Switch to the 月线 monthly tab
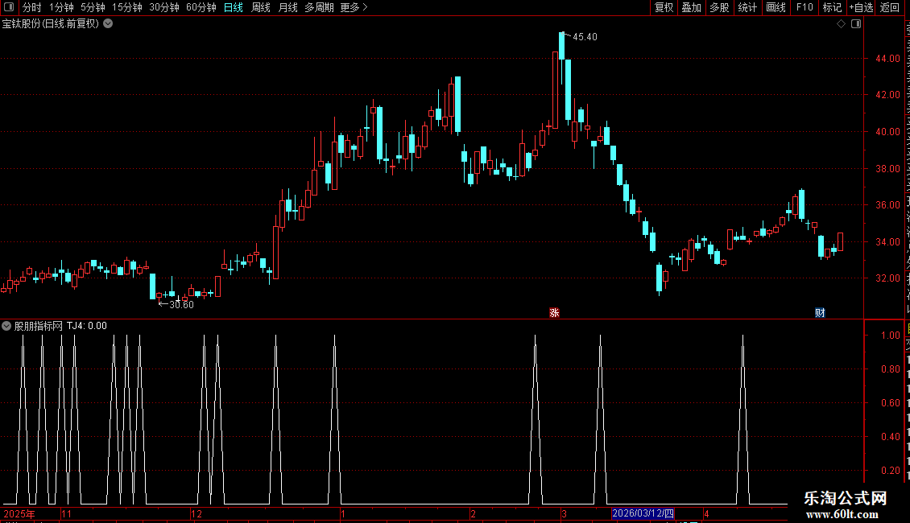Screen dimensions: 910x523 pos(287,7)
